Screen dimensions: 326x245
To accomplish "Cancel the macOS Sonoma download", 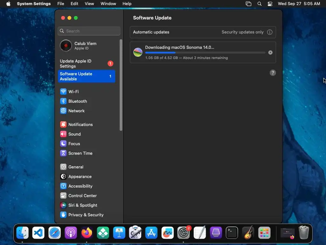I will coord(270,53).
